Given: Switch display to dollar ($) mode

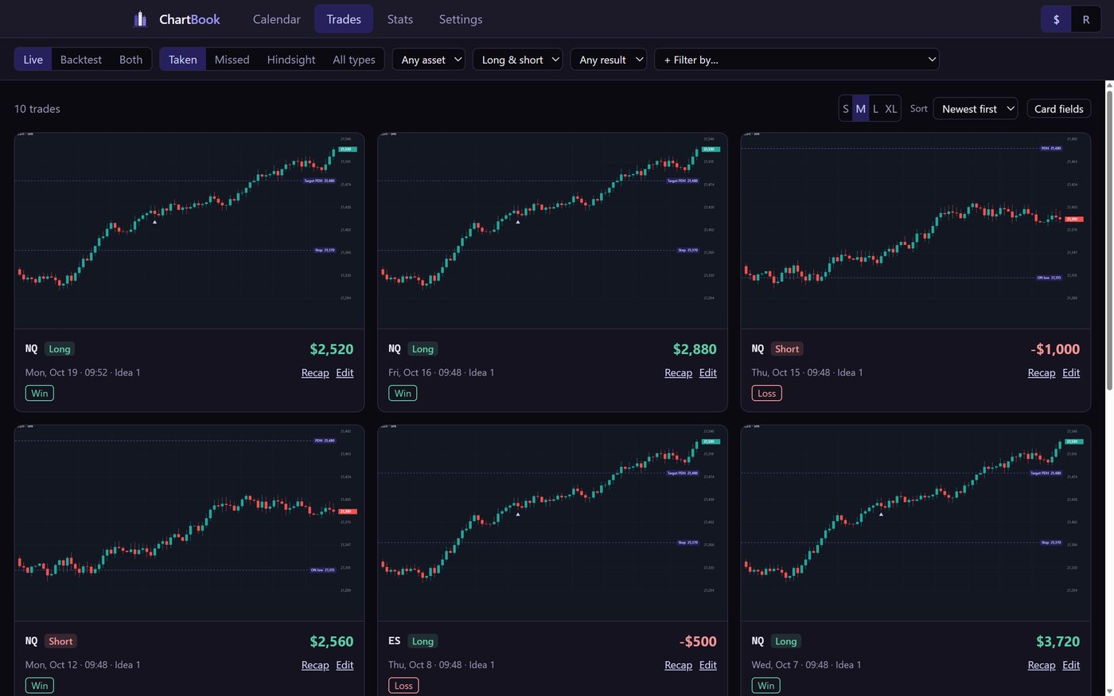Looking at the screenshot, I should coord(1056,19).
